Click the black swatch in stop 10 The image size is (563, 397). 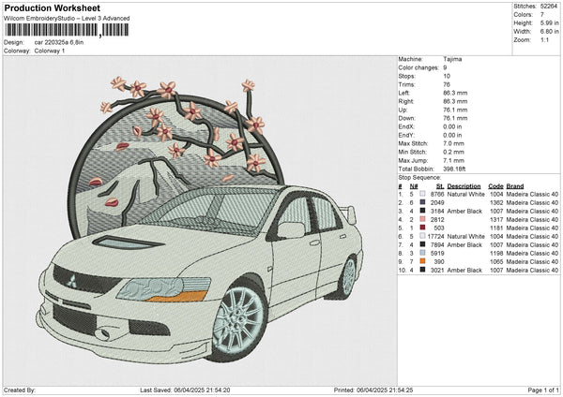coord(422,270)
